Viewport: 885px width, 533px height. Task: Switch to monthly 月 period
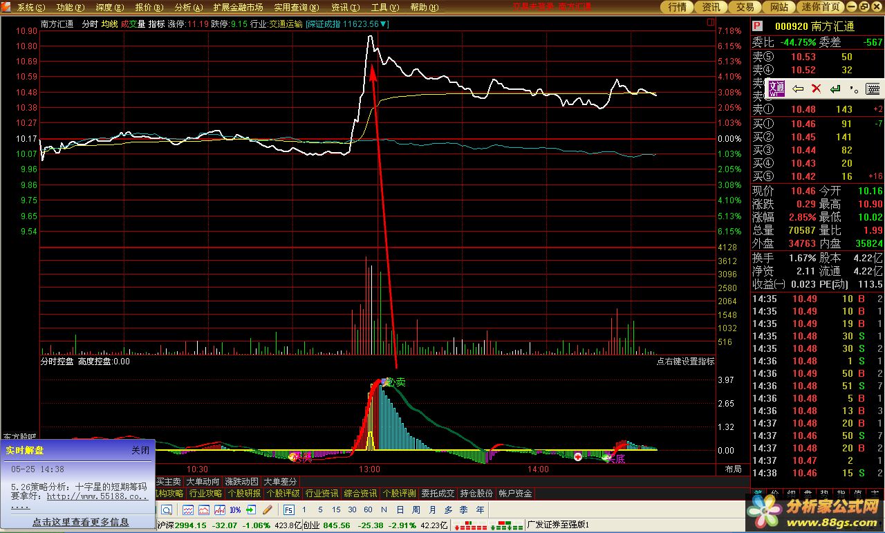pos(432,509)
